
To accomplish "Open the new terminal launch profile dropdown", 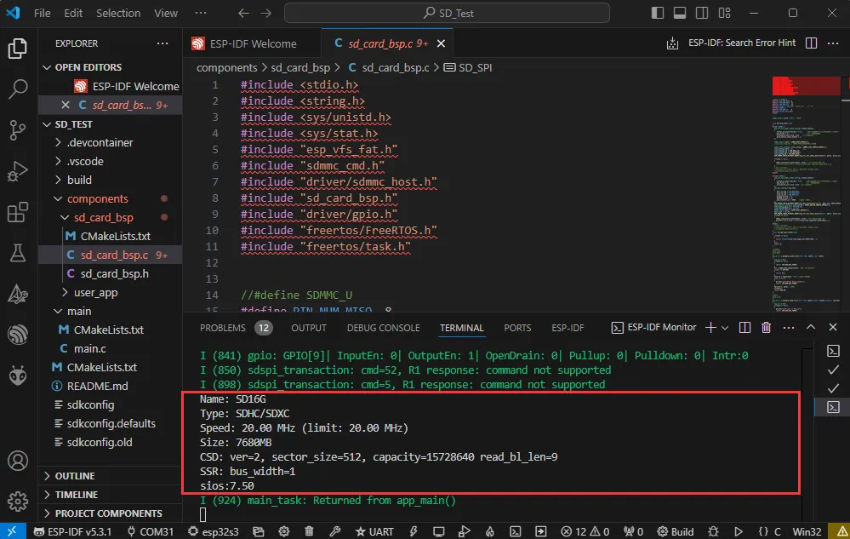I will click(x=725, y=328).
